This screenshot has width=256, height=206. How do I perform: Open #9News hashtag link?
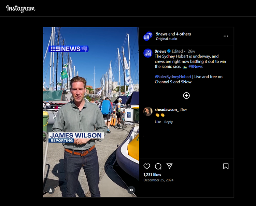195,67
